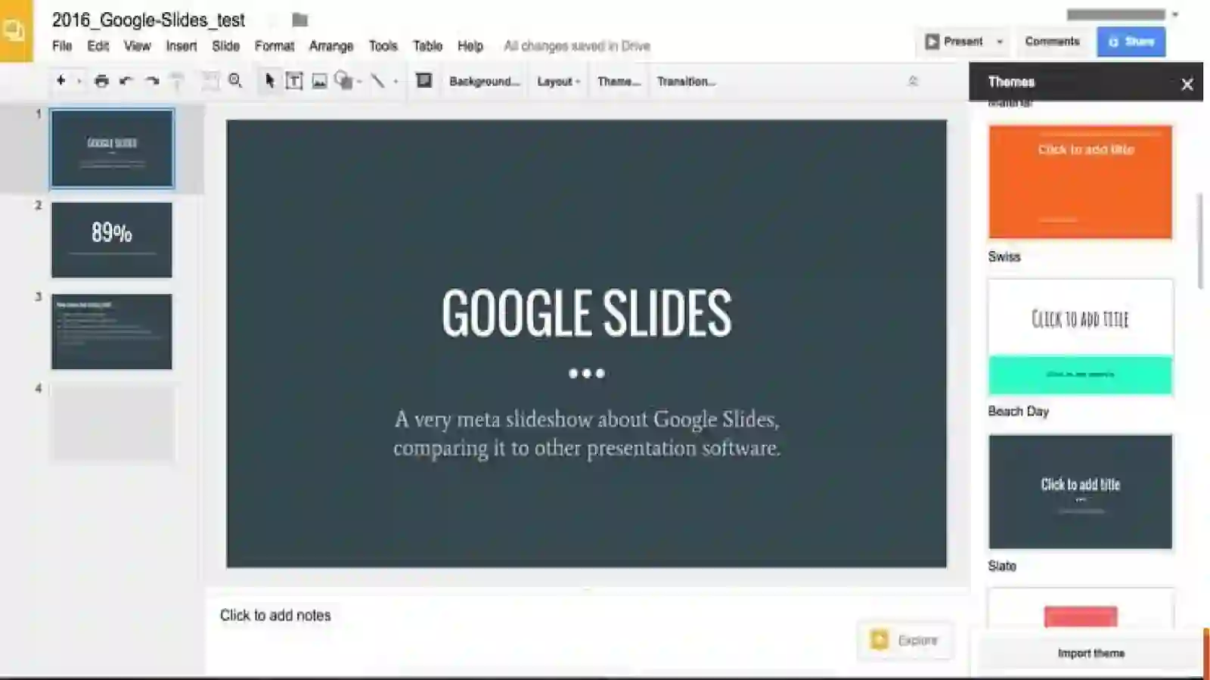The height and width of the screenshot is (680, 1210).
Task: Close the Themes panel
Action: pos(1187,84)
